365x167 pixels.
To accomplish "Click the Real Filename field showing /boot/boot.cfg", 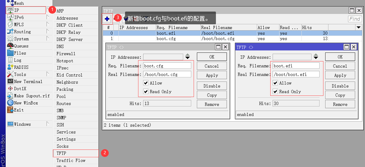I will (x=167, y=74).
